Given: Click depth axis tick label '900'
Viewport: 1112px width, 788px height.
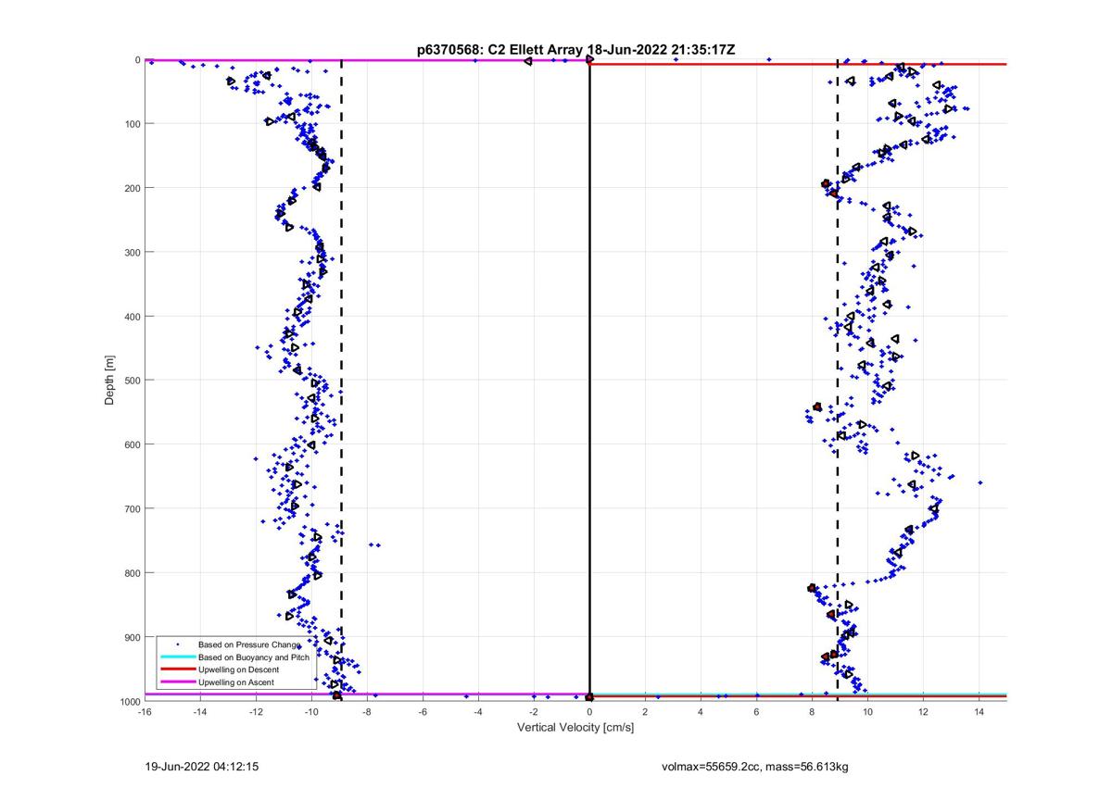Looking at the screenshot, I should [132, 637].
